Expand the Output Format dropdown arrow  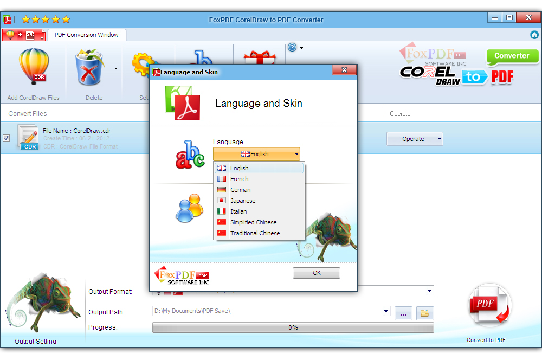[429, 291]
